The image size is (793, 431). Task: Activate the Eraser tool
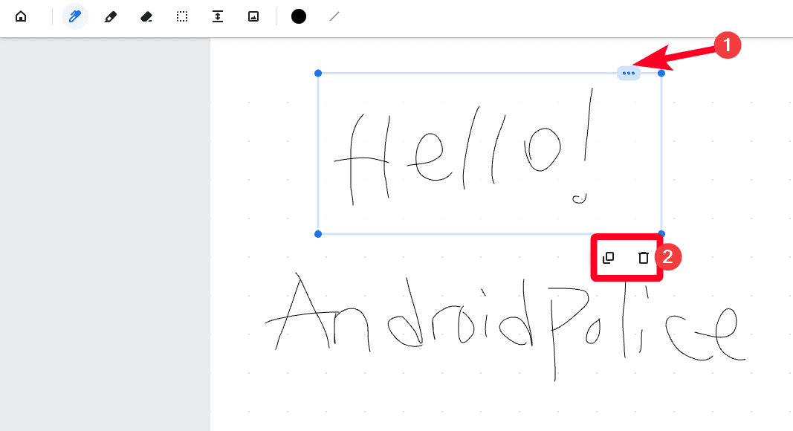(x=146, y=16)
